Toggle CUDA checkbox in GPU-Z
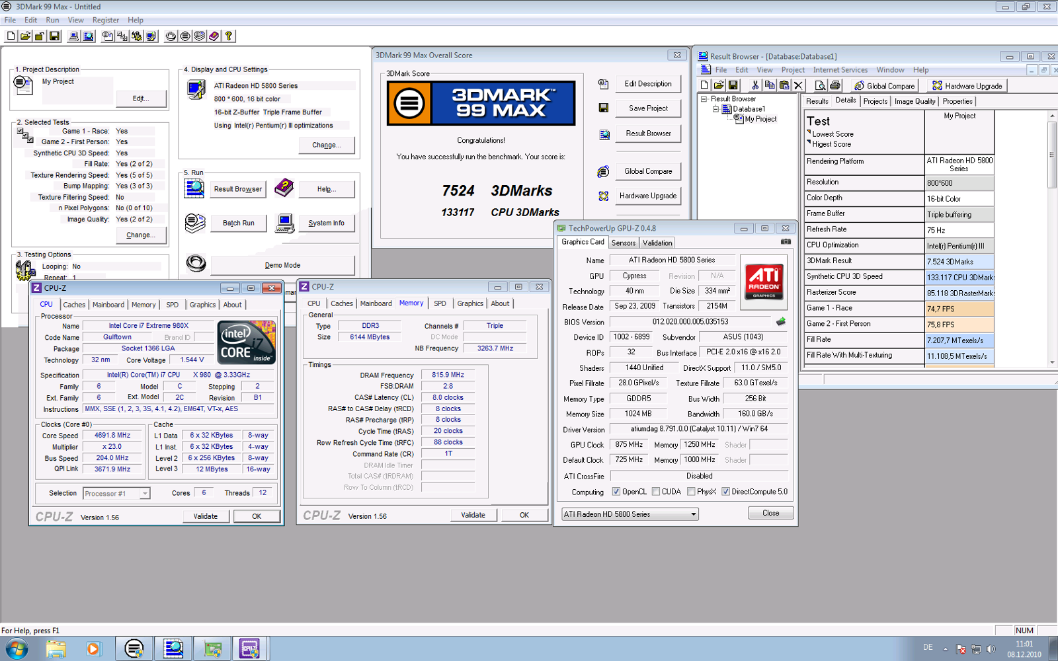 656,492
